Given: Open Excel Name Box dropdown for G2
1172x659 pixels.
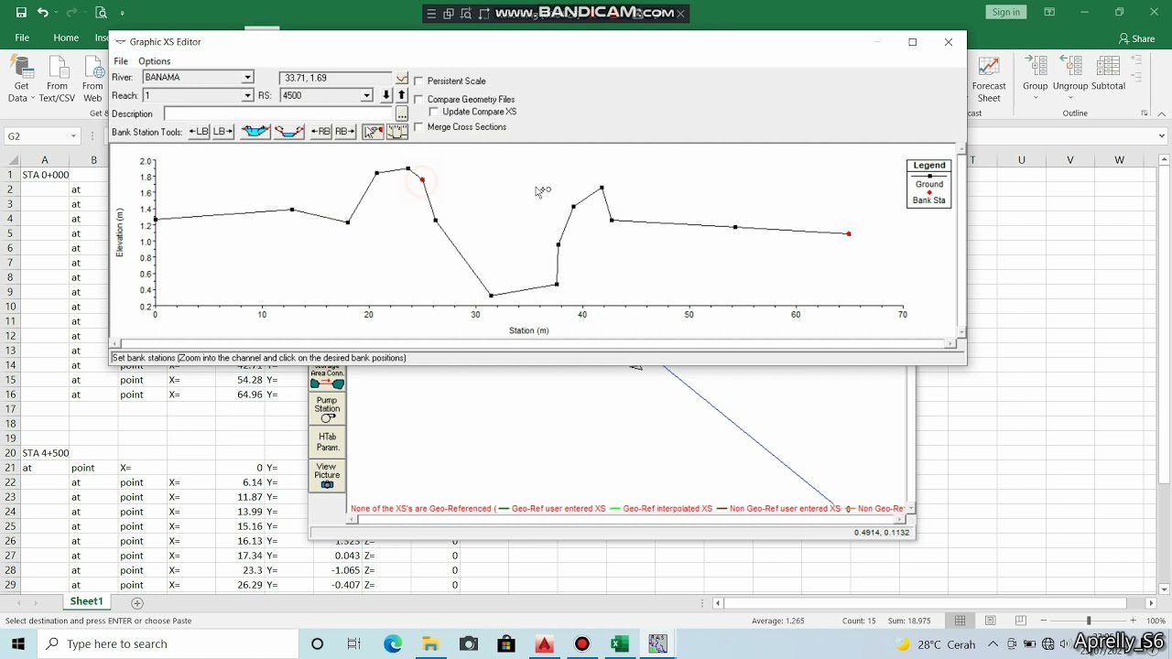Looking at the screenshot, I should tap(73, 136).
